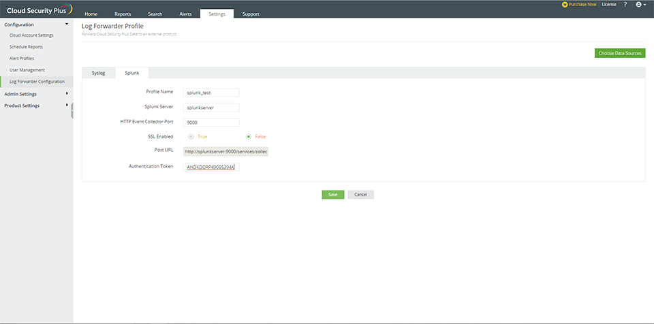
Task: Click the Purchase Now link
Action: [582, 5]
